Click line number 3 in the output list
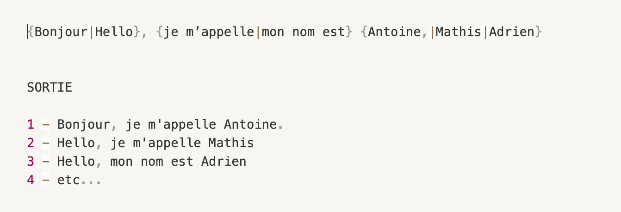 point(31,162)
